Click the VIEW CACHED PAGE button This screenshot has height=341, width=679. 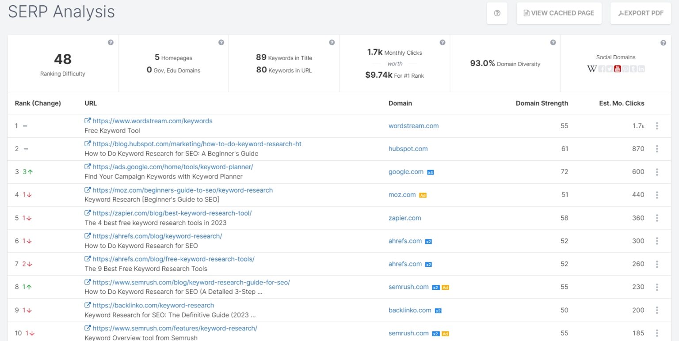click(x=559, y=13)
